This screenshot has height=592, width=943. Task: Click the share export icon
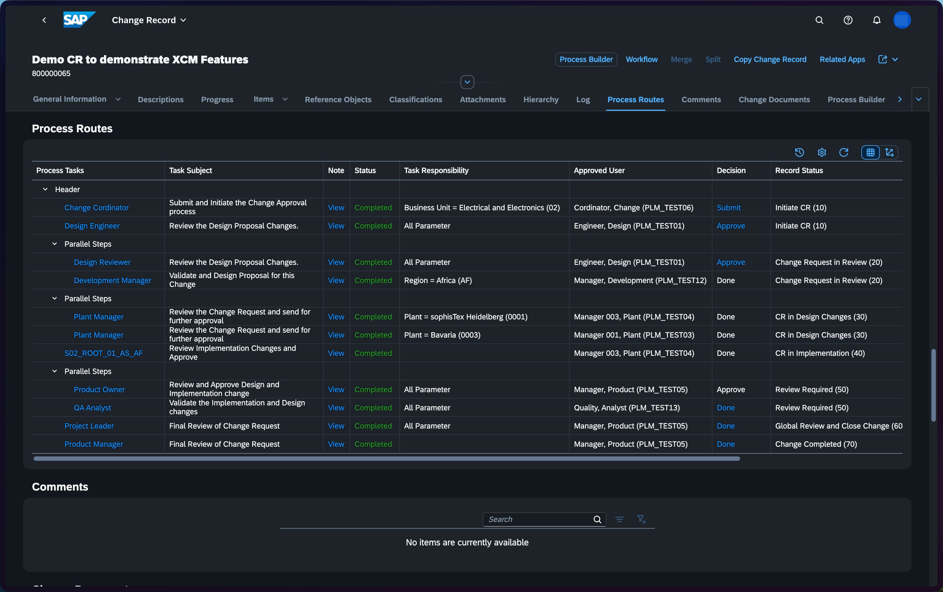pos(882,60)
